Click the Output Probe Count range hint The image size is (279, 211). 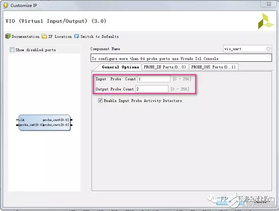[180, 89]
